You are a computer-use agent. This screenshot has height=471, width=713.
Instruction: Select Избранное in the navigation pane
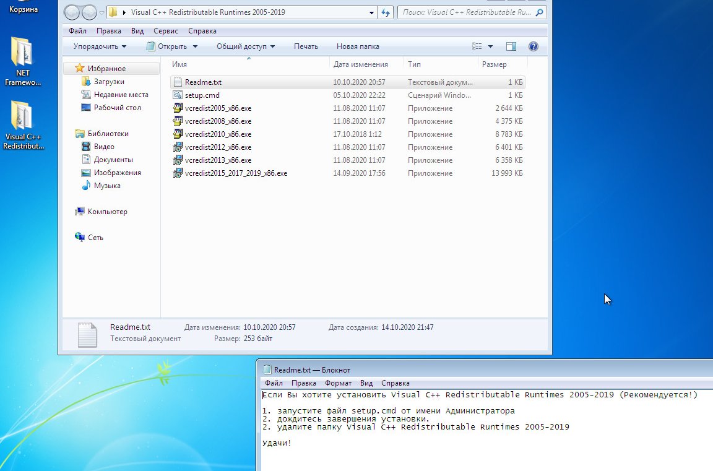coord(106,69)
